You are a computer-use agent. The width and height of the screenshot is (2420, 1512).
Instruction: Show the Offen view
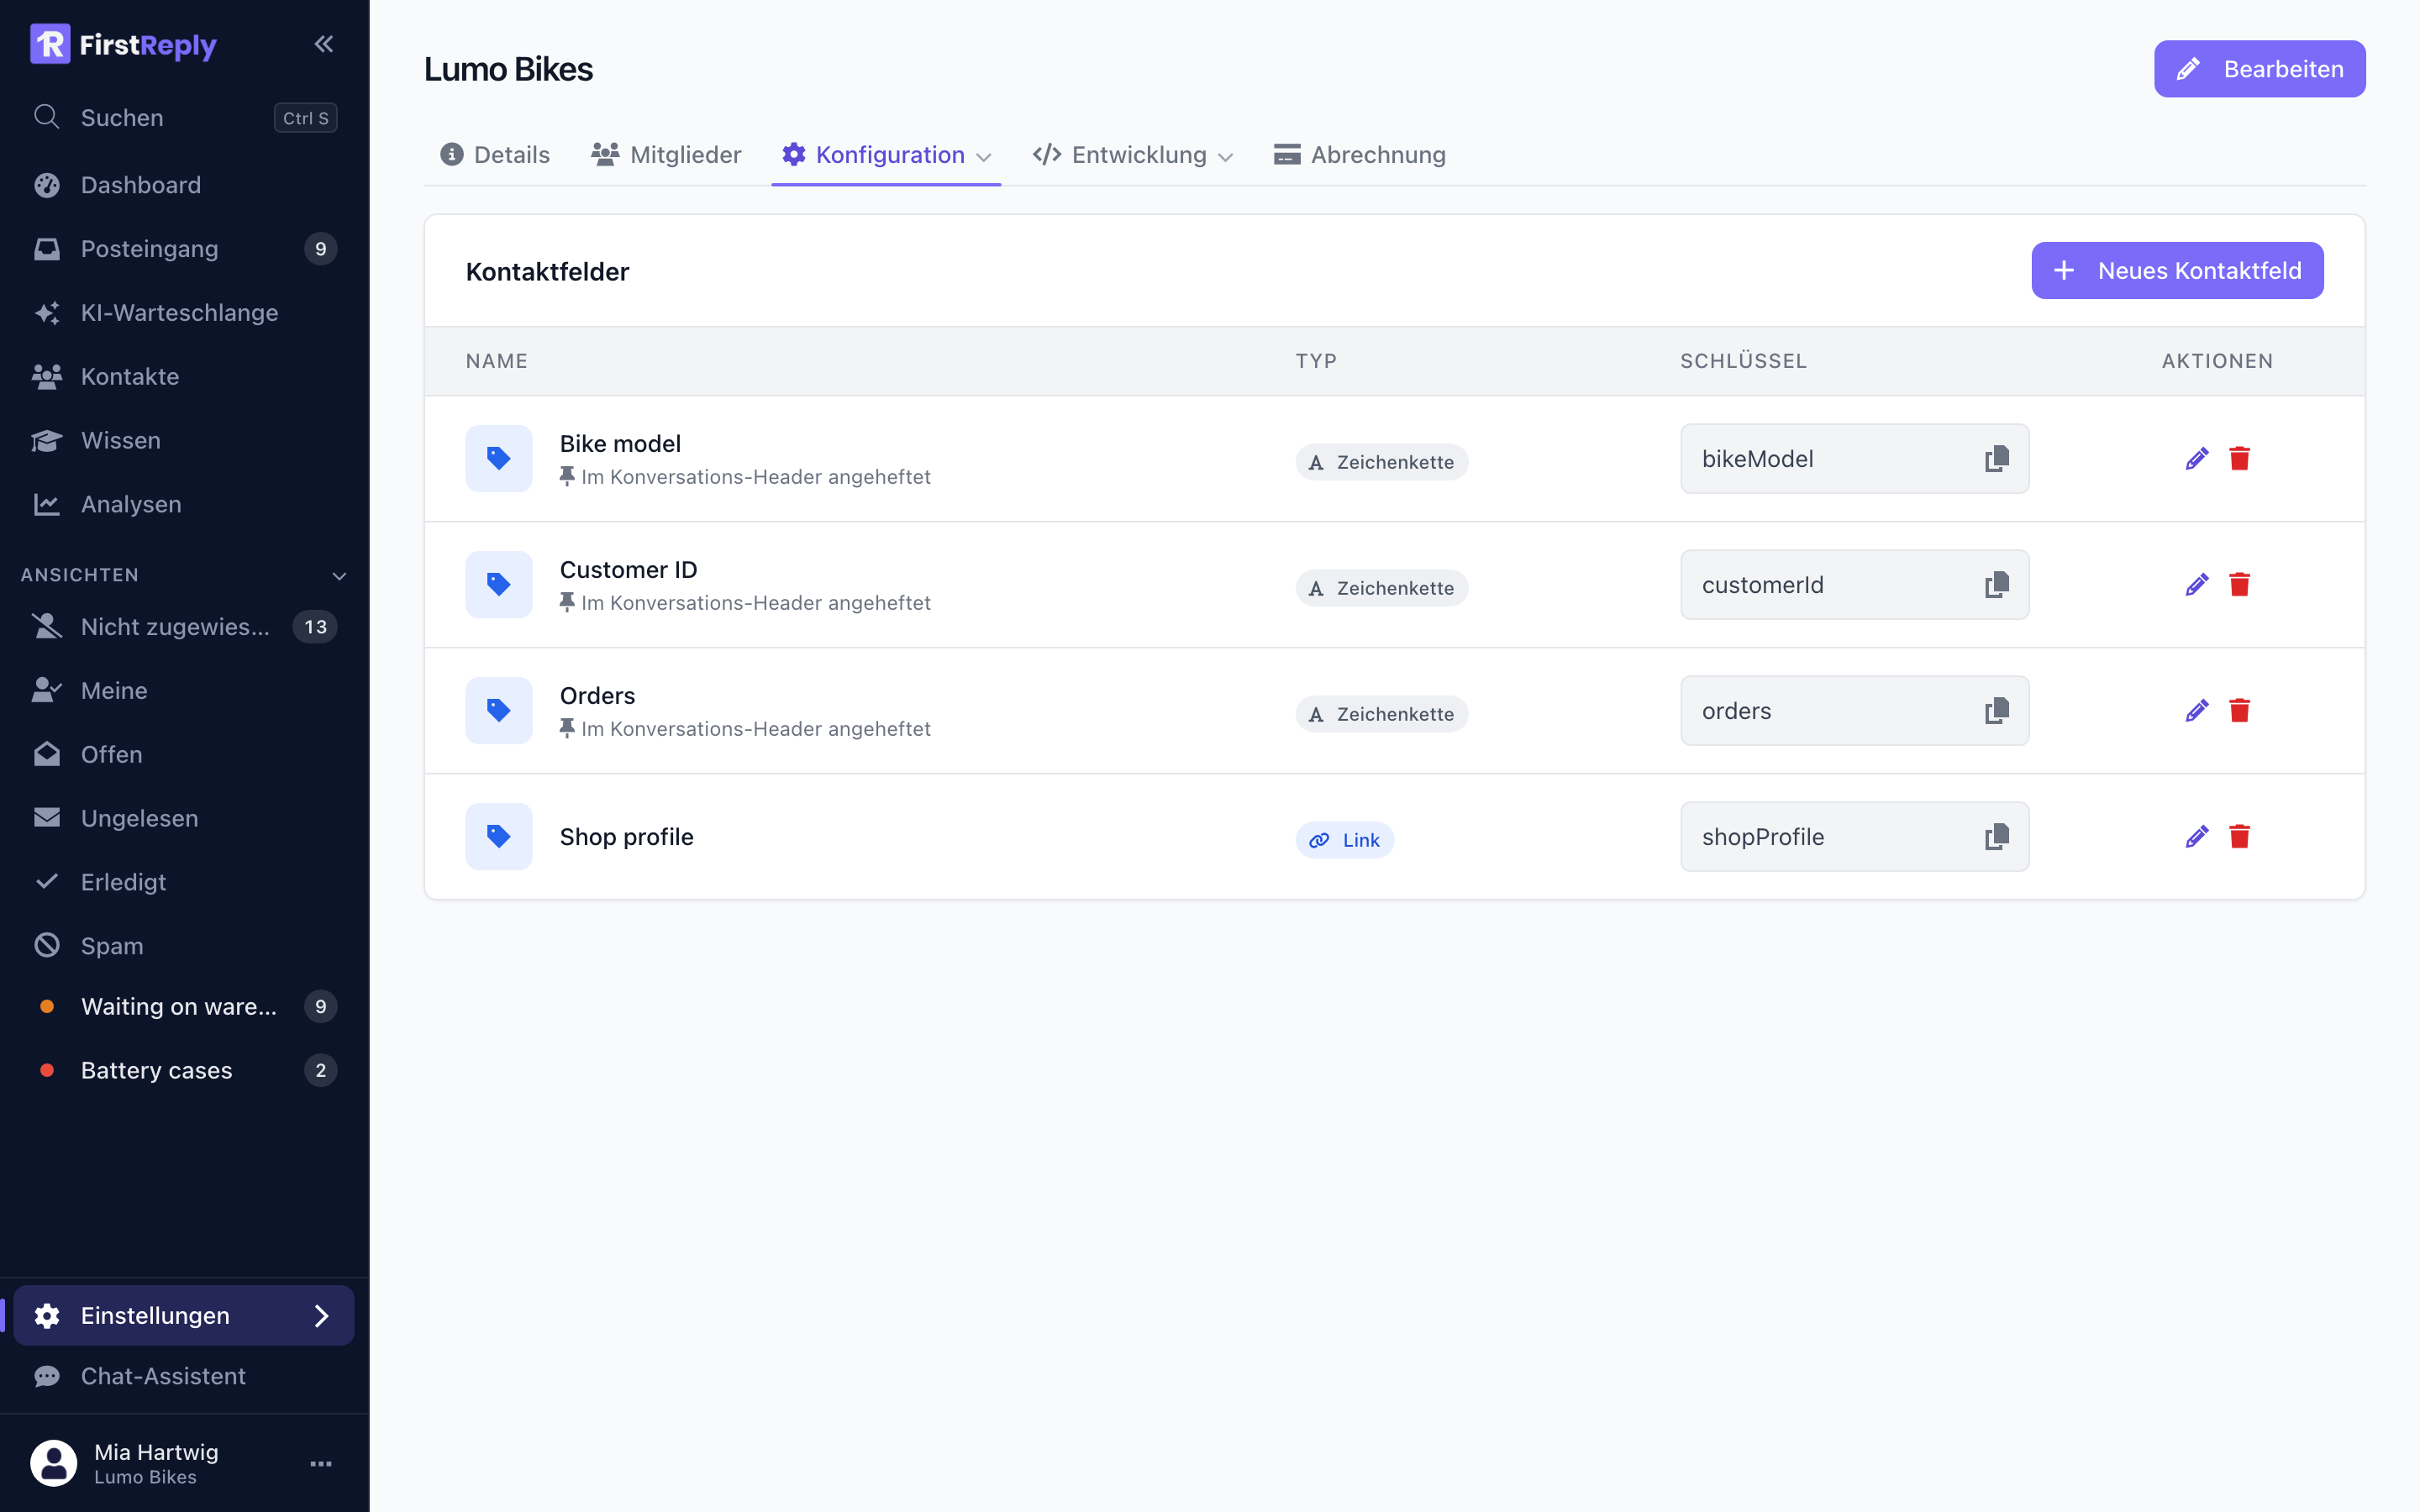tap(185, 755)
